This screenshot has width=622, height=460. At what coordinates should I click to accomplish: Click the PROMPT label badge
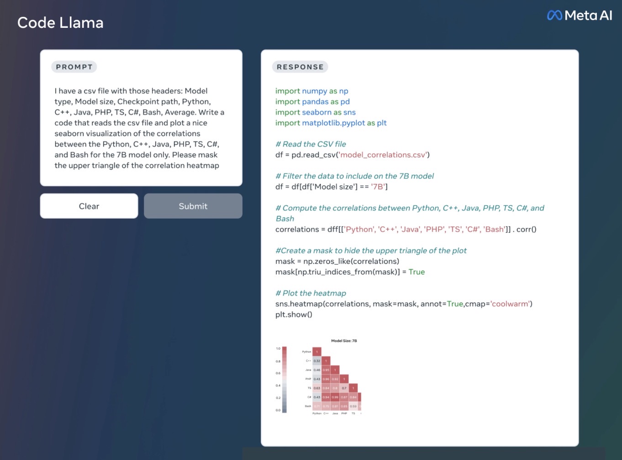pos(74,67)
